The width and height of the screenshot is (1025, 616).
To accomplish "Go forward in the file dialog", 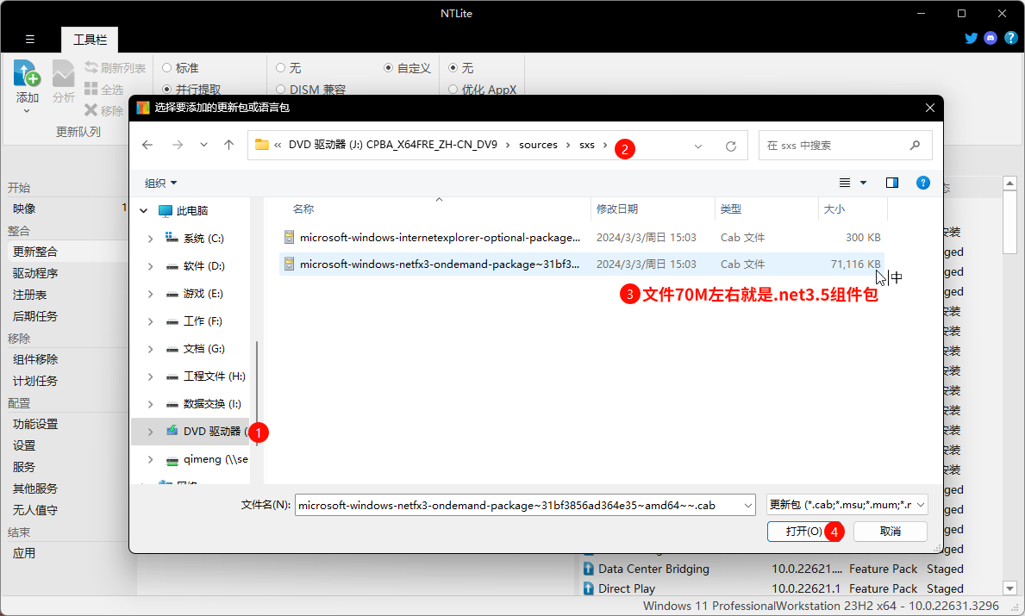I will [x=177, y=145].
